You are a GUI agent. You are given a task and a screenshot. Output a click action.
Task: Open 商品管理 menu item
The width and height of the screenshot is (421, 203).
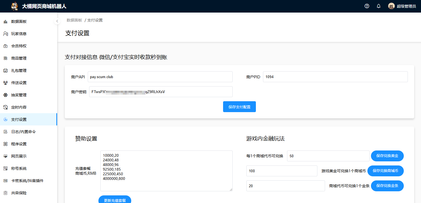click(x=19, y=58)
